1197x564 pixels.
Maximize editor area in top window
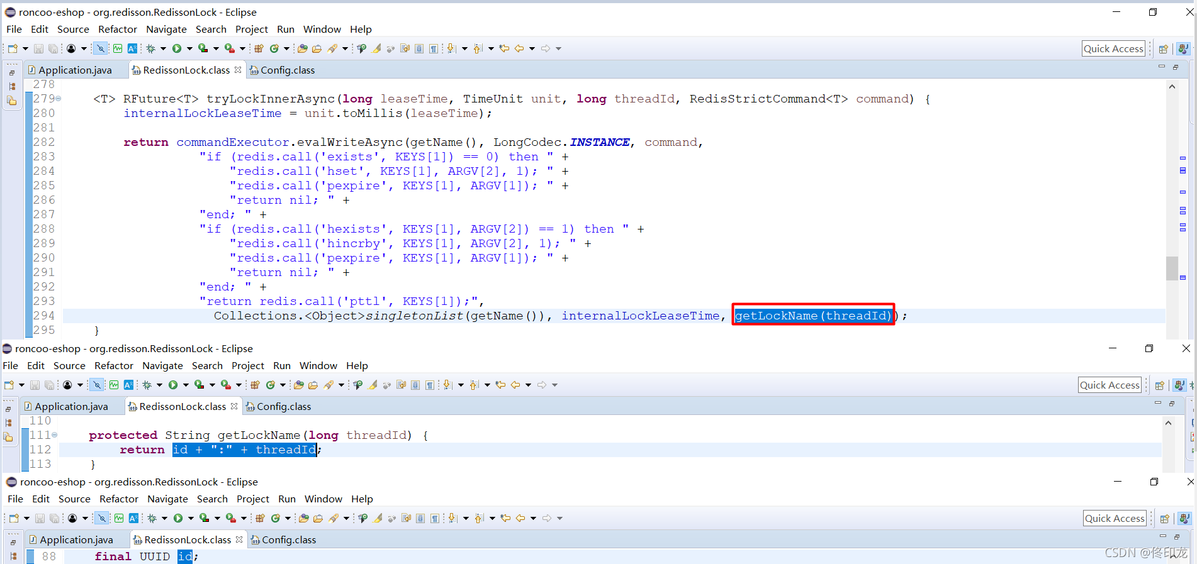pyautogui.click(x=1175, y=67)
